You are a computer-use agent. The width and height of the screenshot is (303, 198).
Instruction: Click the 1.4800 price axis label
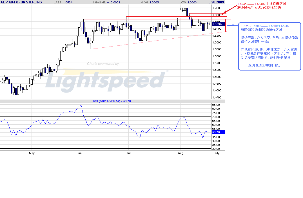(217, 83)
